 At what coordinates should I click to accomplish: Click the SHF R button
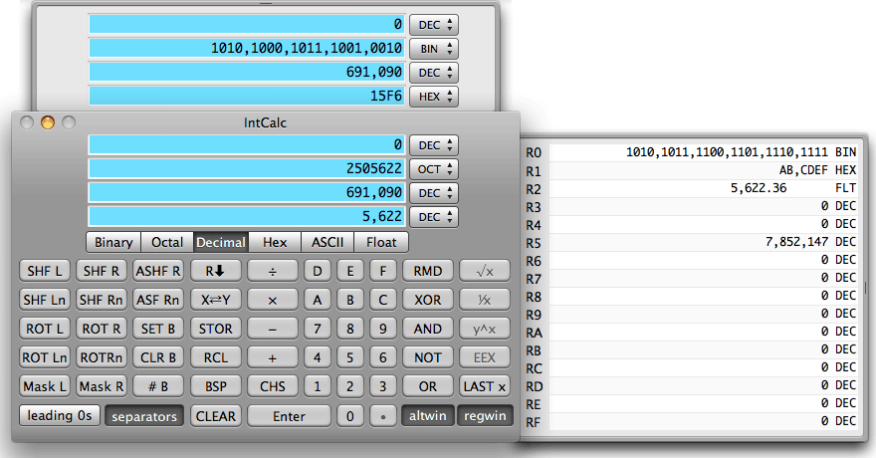pyautogui.click(x=102, y=272)
